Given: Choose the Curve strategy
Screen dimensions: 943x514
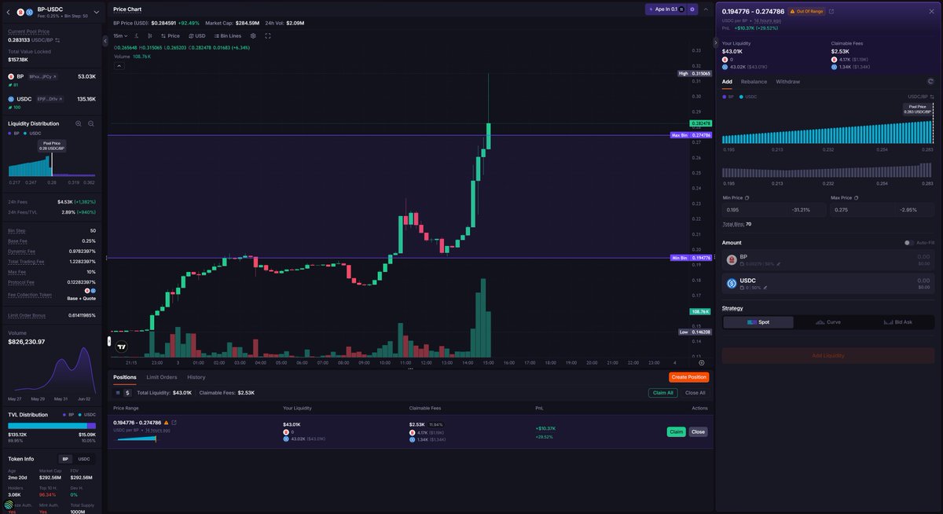Looking at the screenshot, I should point(828,322).
